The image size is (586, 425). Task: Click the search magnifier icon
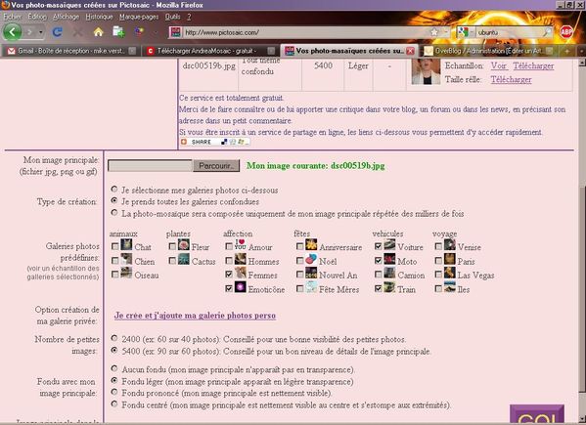547,32
